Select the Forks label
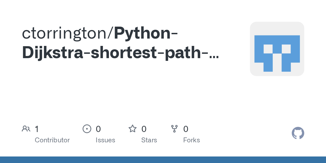326x163 pixels. (x=192, y=140)
